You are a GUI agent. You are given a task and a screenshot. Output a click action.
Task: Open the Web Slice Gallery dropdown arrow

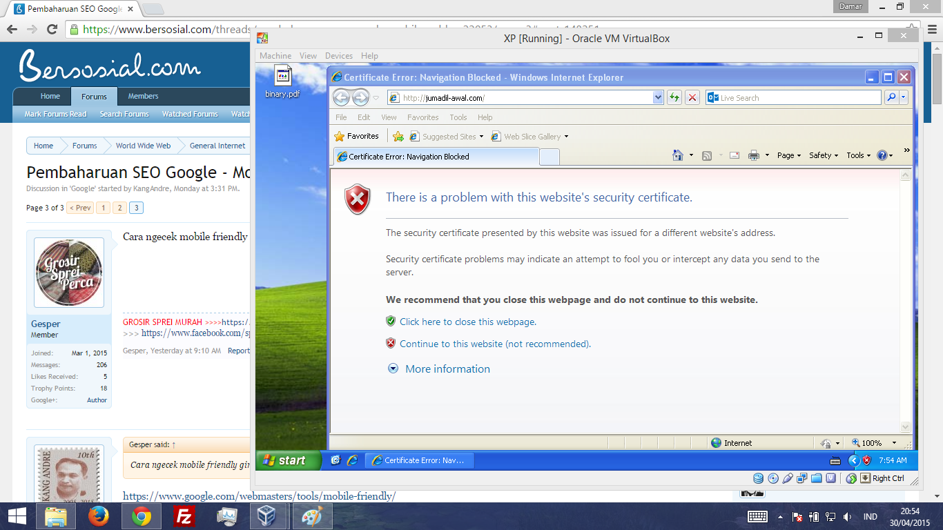pos(566,137)
